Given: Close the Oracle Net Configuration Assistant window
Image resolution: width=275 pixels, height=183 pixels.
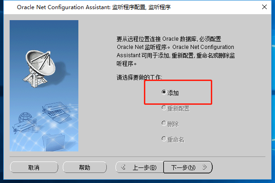Looking at the screenshot, I should pyautogui.click(x=264, y=7).
